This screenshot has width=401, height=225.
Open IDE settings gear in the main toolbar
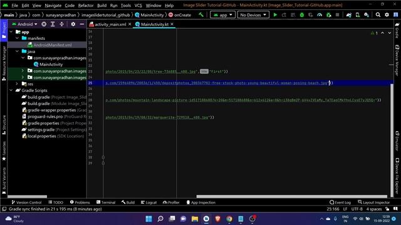tap(387, 15)
